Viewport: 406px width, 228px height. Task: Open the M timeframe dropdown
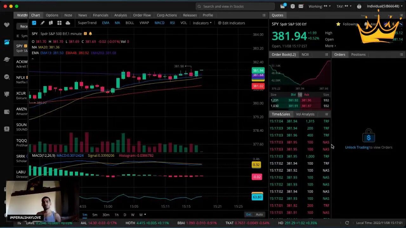(x=143, y=215)
